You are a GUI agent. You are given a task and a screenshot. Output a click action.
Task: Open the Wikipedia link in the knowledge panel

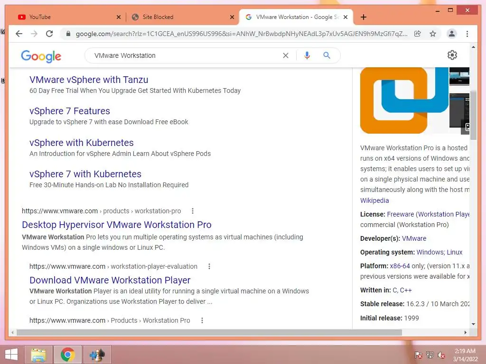(374, 200)
